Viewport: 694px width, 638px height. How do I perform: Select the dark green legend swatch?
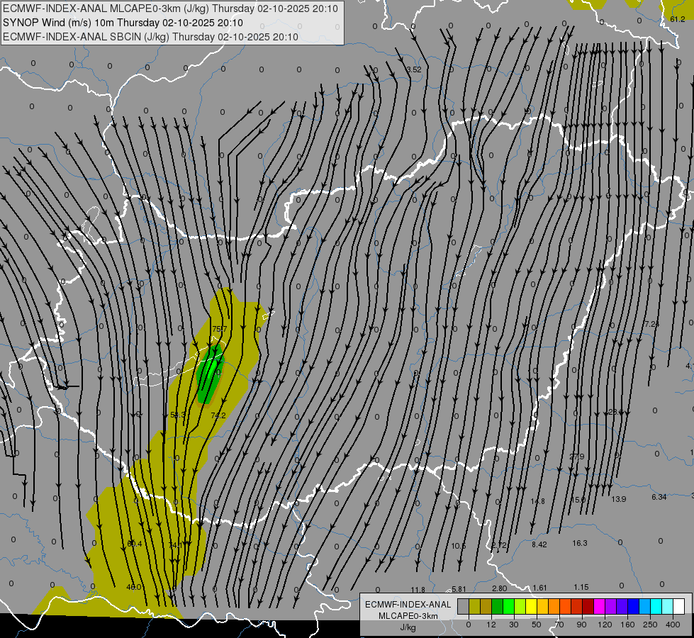[498, 606]
